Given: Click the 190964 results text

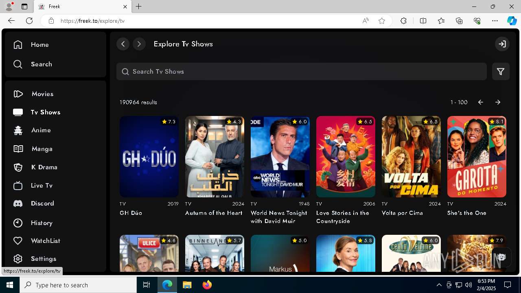Looking at the screenshot, I should 138,102.
